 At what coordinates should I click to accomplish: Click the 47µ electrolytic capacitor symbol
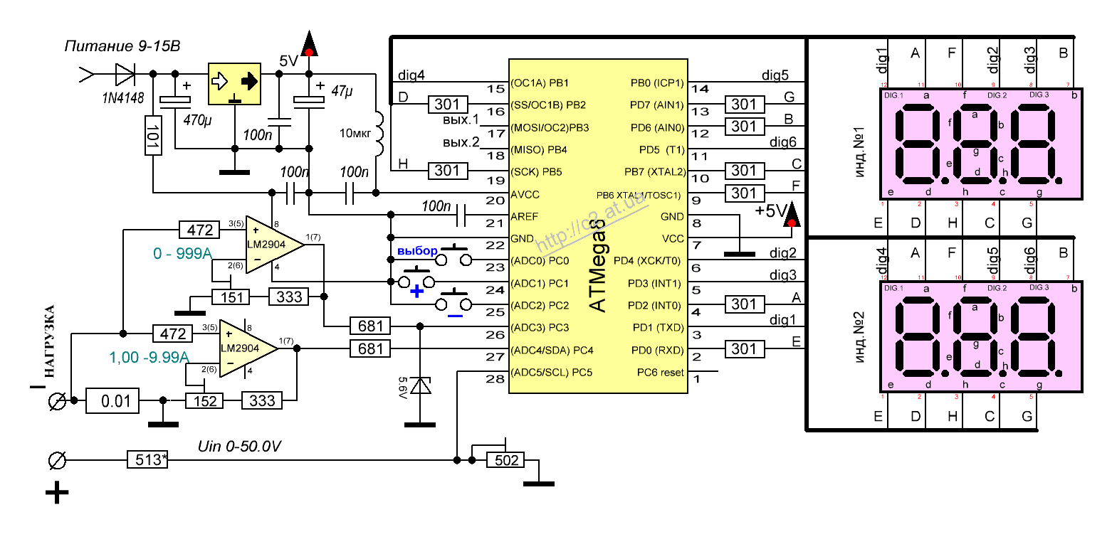coord(308,102)
